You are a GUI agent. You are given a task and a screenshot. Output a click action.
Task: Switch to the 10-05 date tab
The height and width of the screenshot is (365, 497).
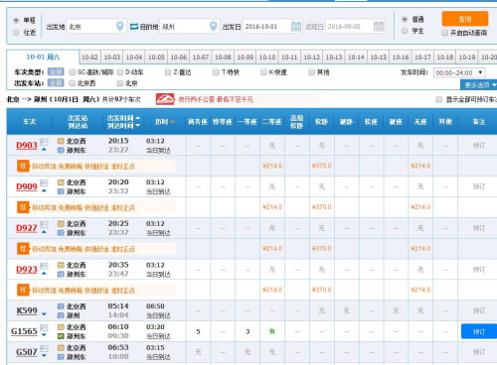[x=156, y=58]
